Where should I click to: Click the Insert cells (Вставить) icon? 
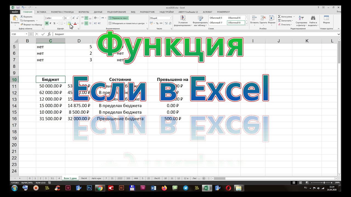(x=254, y=18)
